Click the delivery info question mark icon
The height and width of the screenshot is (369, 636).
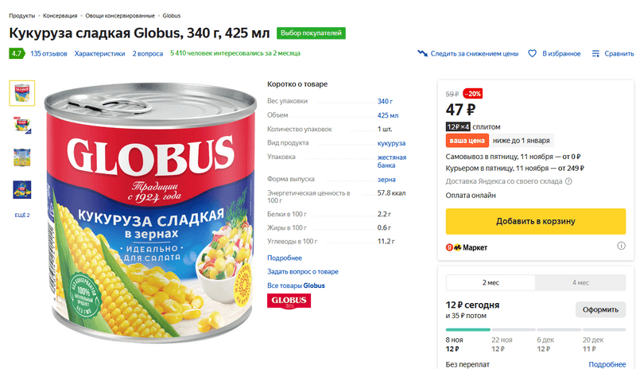click(568, 181)
